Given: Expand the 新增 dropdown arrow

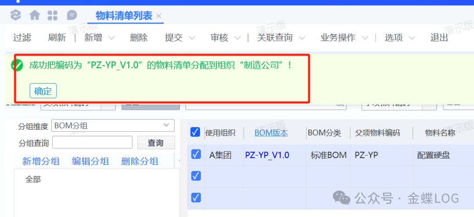Looking at the screenshot, I should click(111, 38).
